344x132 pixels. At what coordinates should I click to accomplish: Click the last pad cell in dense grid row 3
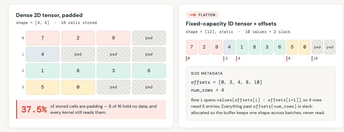pyautogui.click(x=149, y=87)
